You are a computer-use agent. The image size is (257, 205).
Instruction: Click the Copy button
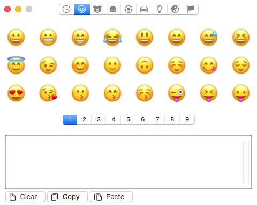pos(67,197)
